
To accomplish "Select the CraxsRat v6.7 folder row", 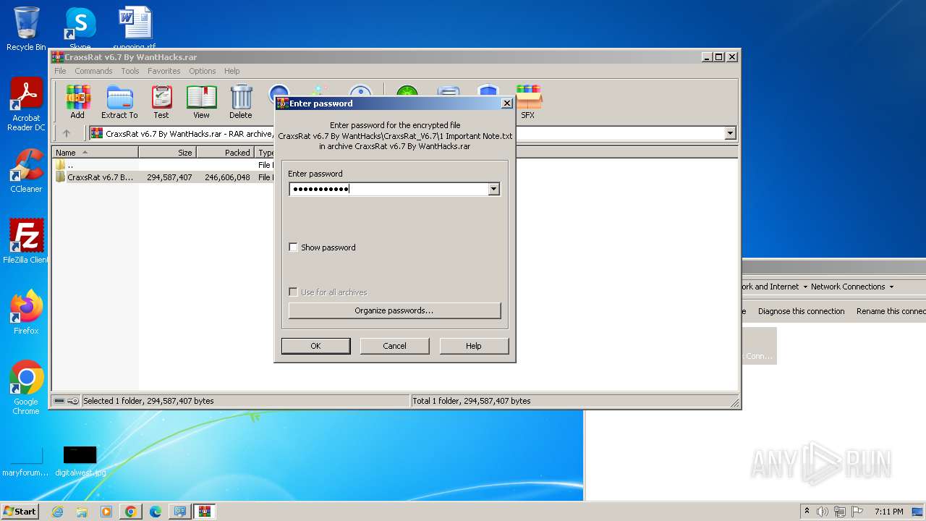I will (163, 177).
